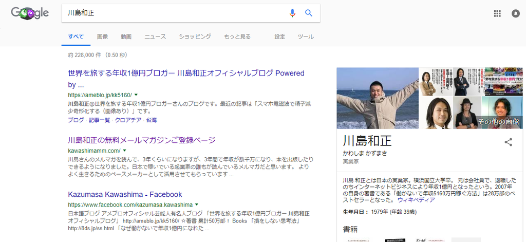Click the かわしま かずまさ reading text

pyautogui.click(x=365, y=154)
